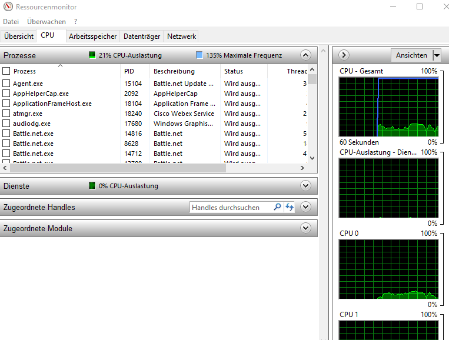The image size is (449, 340).
Task: Click the horizontal scrollbar thumb in process list
Action: click(118, 168)
